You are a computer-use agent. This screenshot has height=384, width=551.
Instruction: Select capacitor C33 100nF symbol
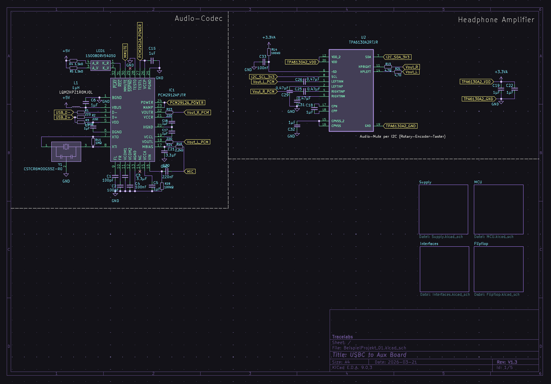(x=264, y=62)
